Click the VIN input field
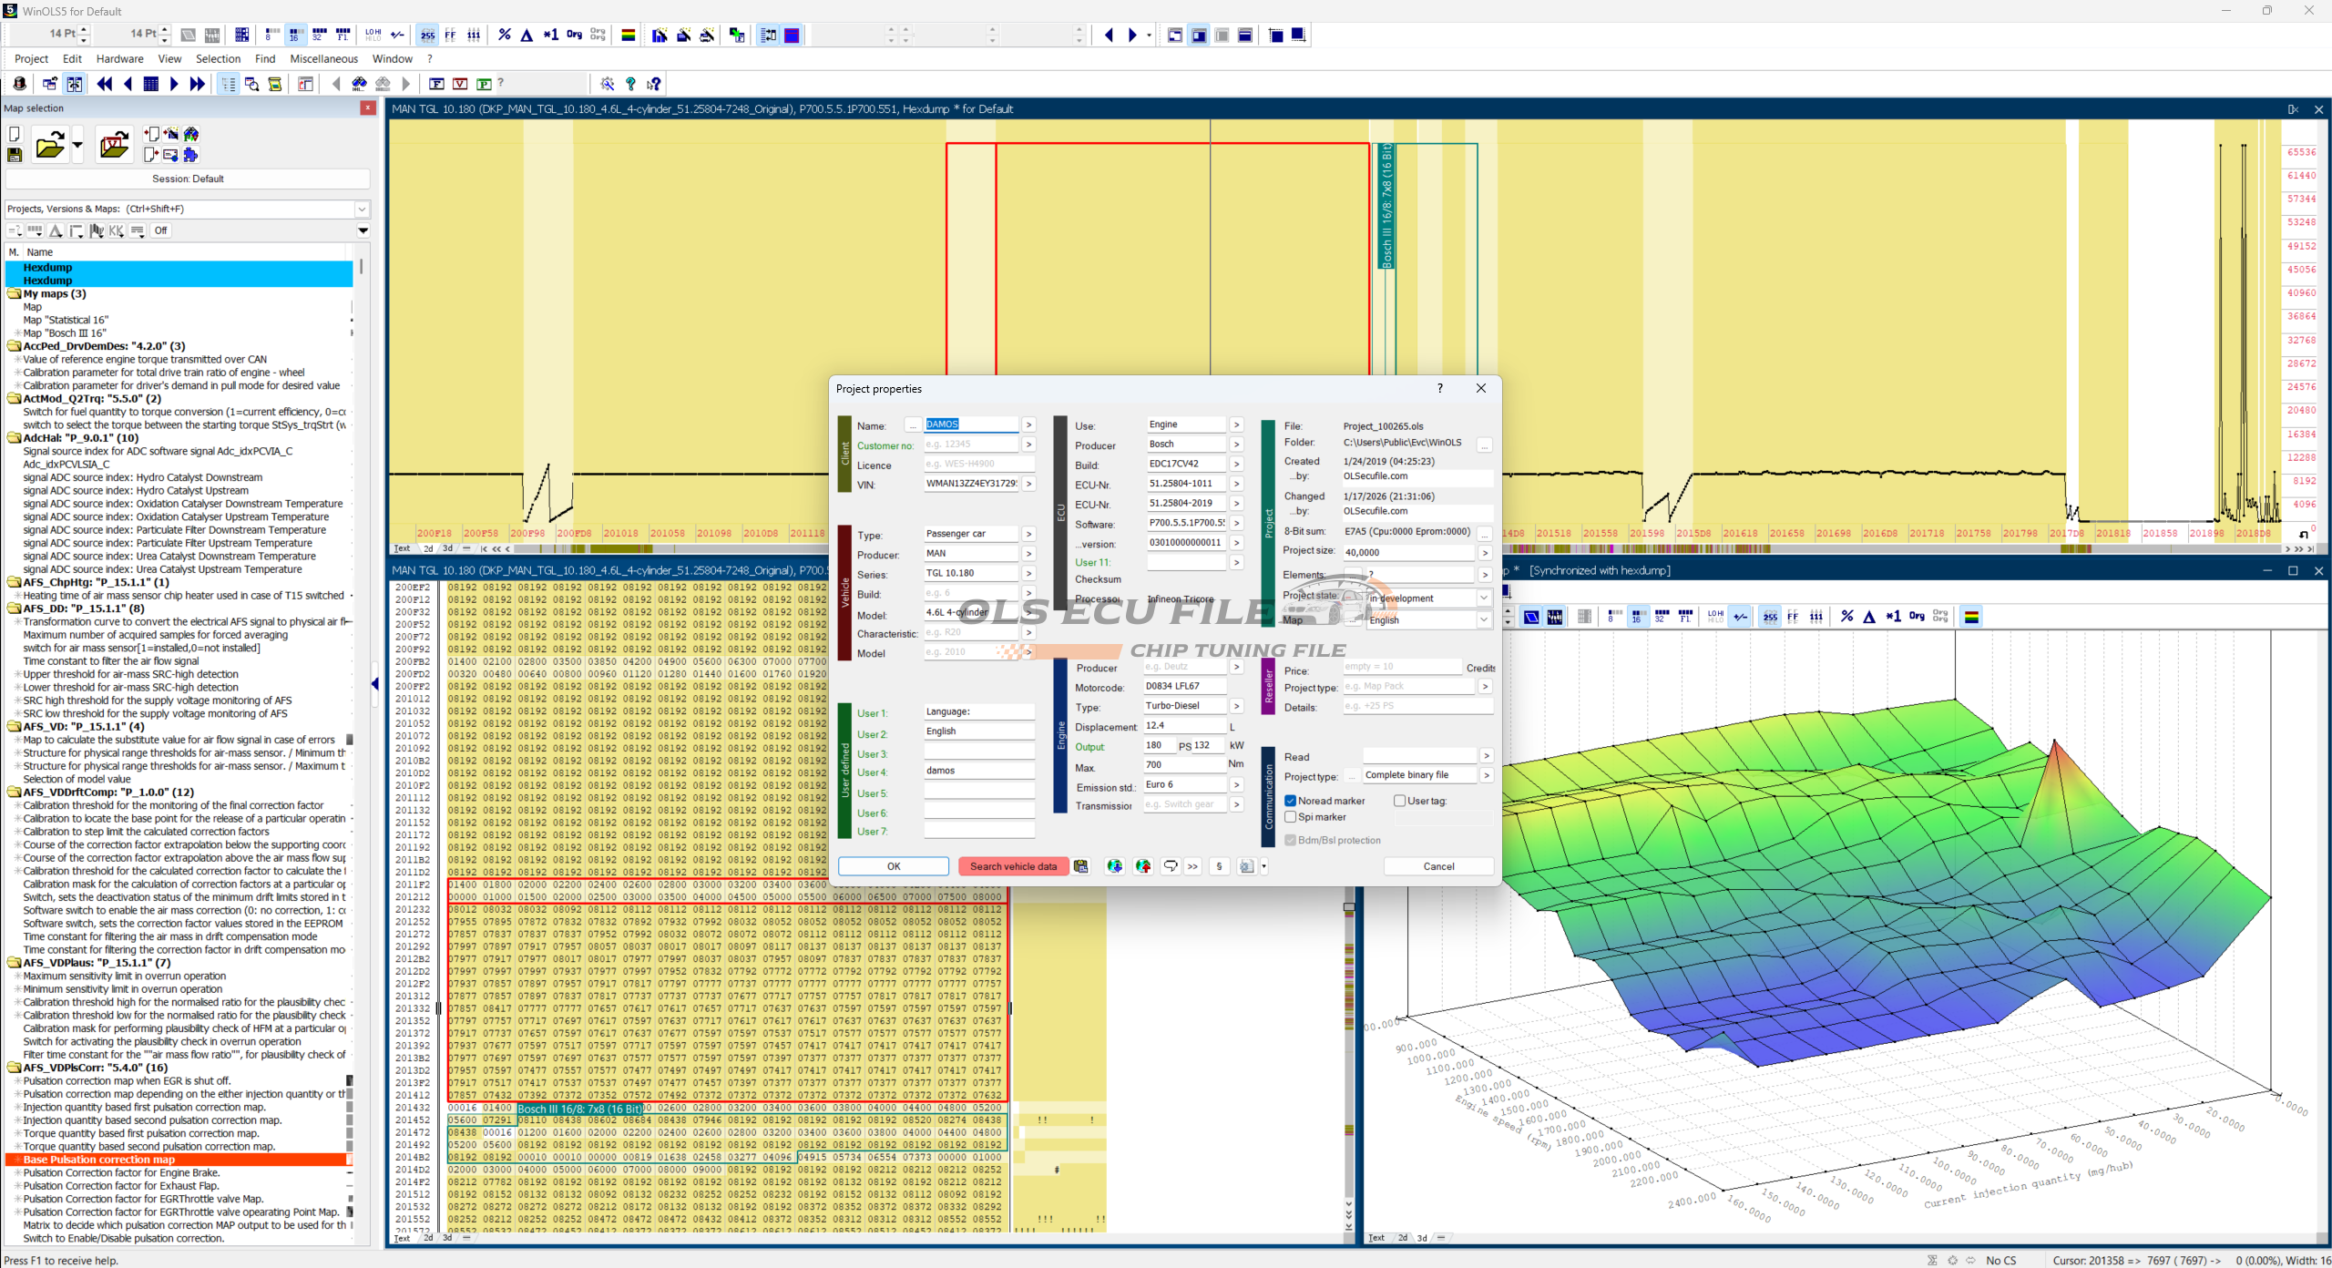Screen dimensions: 2332x1268 click(x=971, y=484)
